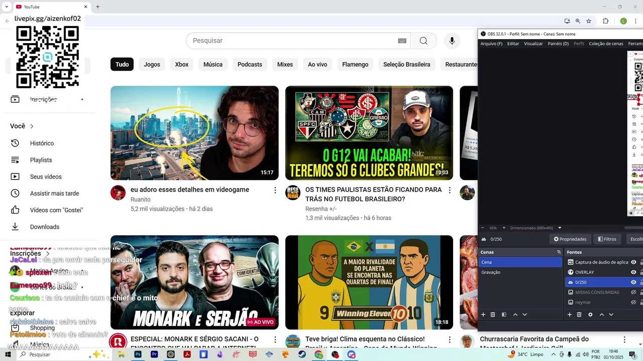Image resolution: width=643 pixels, height=361 pixels.
Task: Open Vídeos com "Gostei" in sidebar
Action: [56, 210]
